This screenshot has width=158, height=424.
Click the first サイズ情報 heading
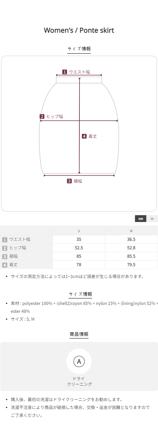click(79, 49)
